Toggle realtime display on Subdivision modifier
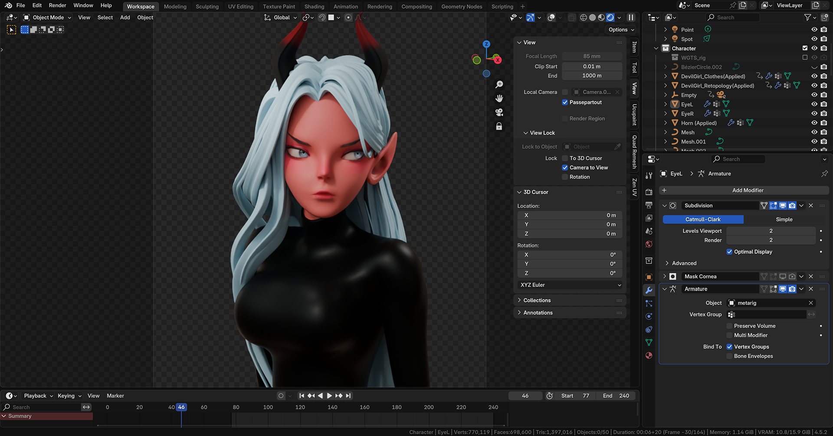 pos(783,206)
